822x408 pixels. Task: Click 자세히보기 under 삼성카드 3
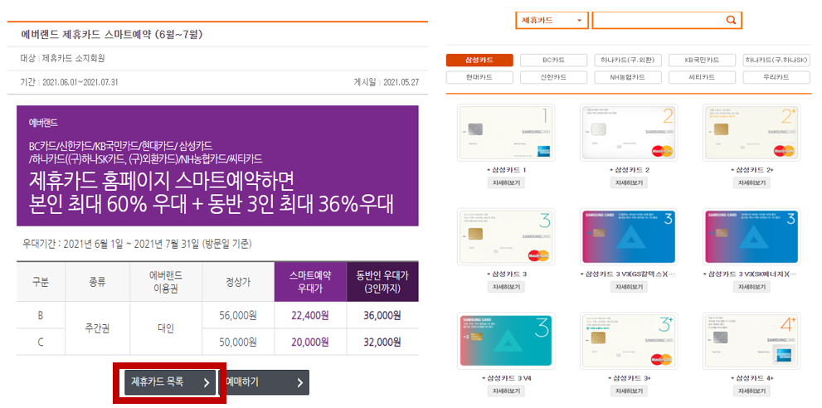click(x=506, y=287)
